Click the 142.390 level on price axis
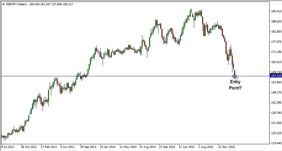This screenshot has width=282, height=151. [x=276, y=103]
